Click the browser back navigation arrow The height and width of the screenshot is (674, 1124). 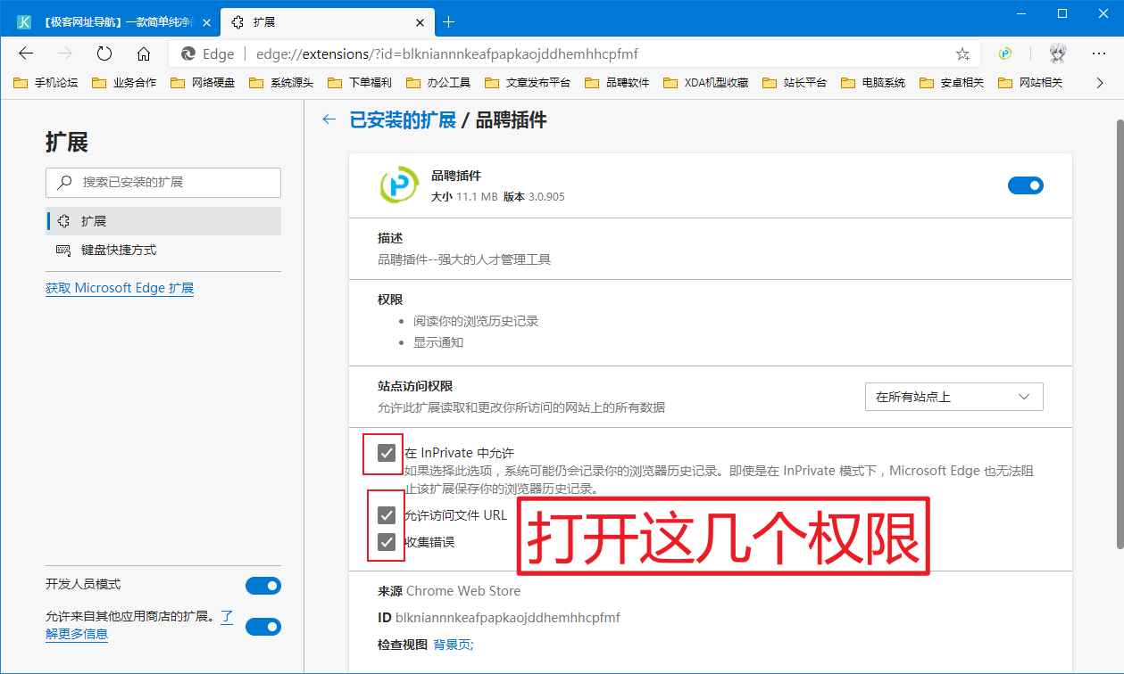click(x=27, y=53)
